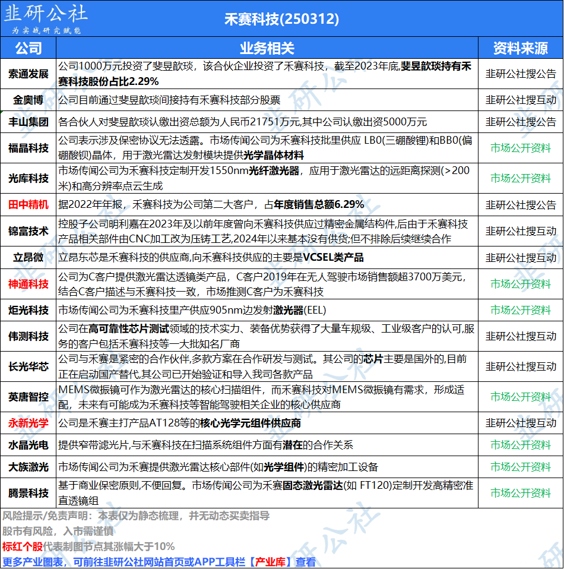The image size is (564, 569).
Task: Select company cell 索通发展
Action: (x=28, y=74)
